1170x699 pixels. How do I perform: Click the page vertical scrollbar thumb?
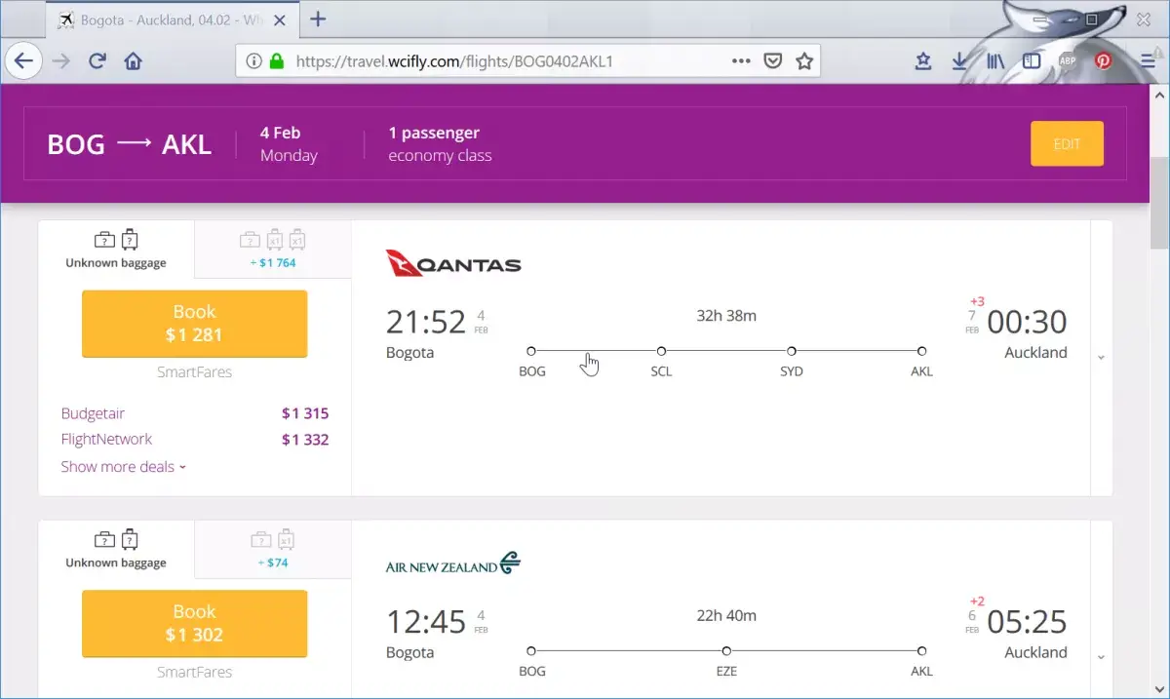1159,202
